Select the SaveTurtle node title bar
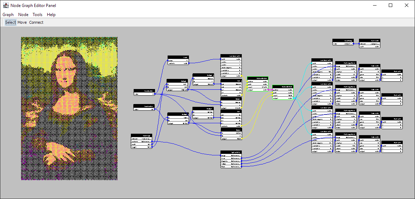415x199 pixels. [x=370, y=40]
